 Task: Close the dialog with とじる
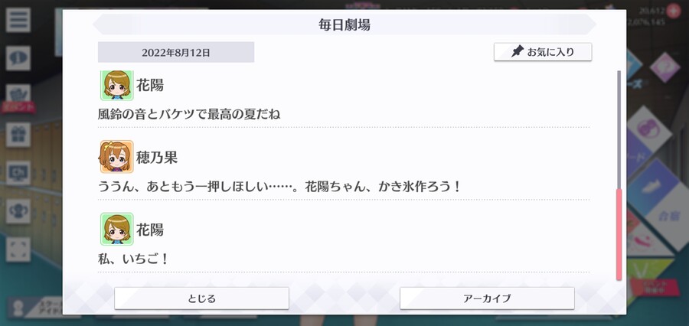(x=201, y=298)
